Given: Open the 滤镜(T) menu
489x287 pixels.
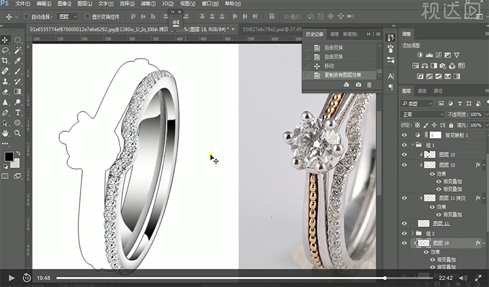Looking at the screenshot, I should point(148,4).
